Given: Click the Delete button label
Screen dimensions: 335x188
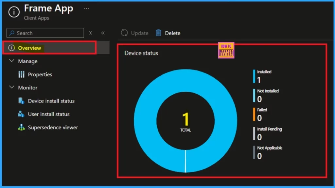Looking at the screenshot, I should point(173,33).
